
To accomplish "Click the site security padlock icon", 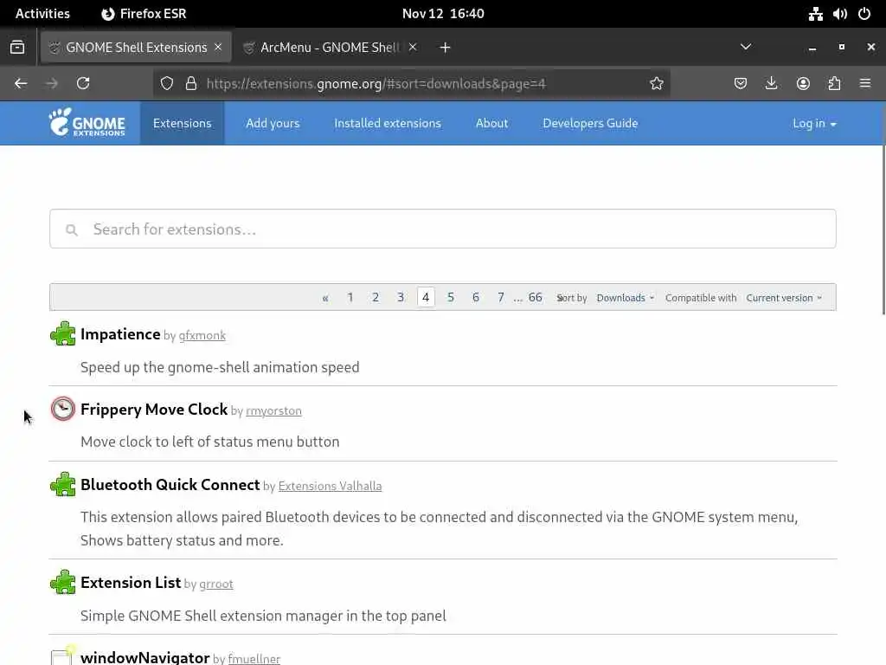I will click(x=191, y=84).
